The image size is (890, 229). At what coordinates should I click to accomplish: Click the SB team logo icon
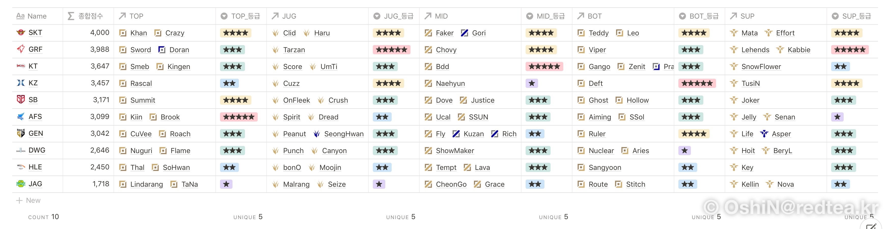(21, 100)
